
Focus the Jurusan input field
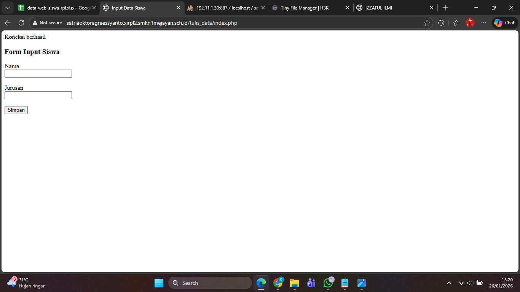[38, 95]
